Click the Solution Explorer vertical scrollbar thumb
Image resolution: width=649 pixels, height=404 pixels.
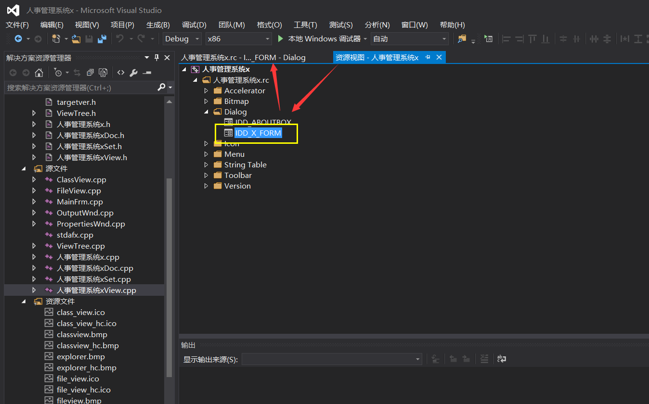coord(169,277)
